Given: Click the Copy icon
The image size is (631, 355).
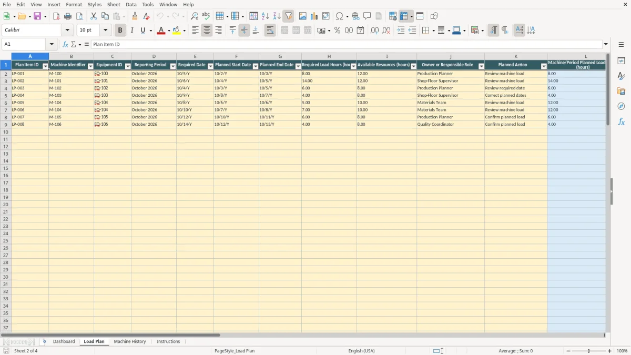Looking at the screenshot, I should click(x=105, y=16).
